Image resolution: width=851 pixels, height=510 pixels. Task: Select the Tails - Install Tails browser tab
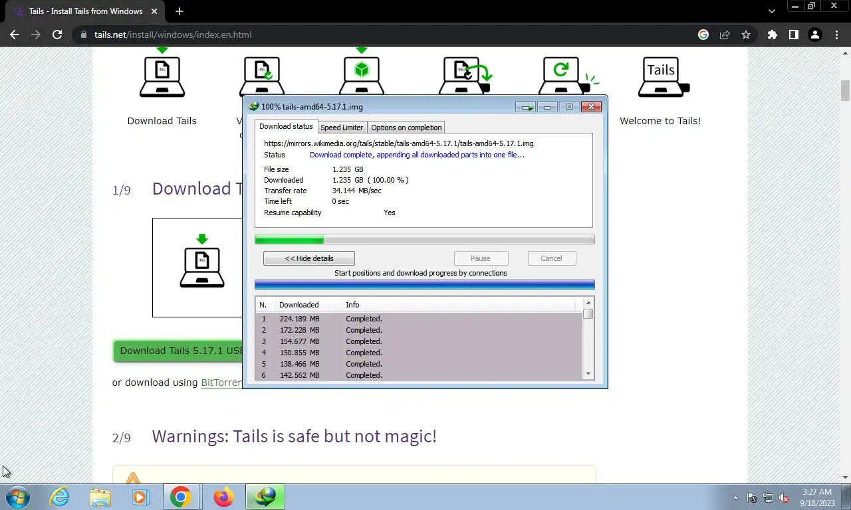click(84, 11)
